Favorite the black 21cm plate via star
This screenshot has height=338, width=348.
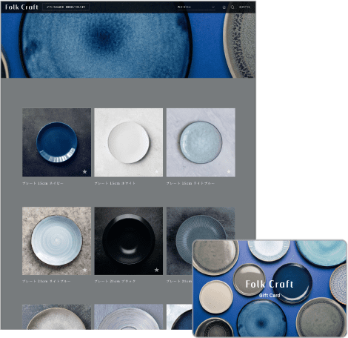[157, 270]
